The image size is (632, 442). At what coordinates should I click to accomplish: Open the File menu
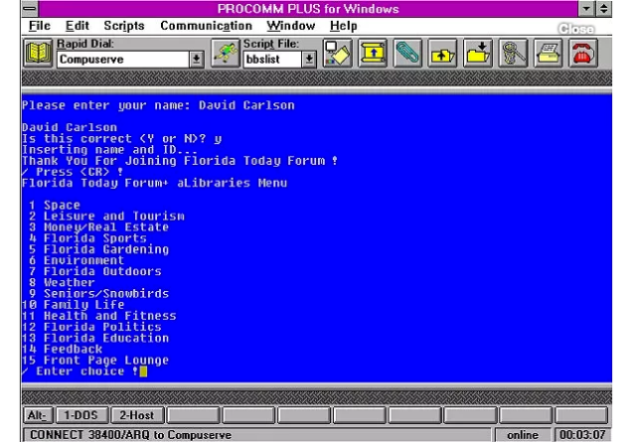[x=40, y=26]
